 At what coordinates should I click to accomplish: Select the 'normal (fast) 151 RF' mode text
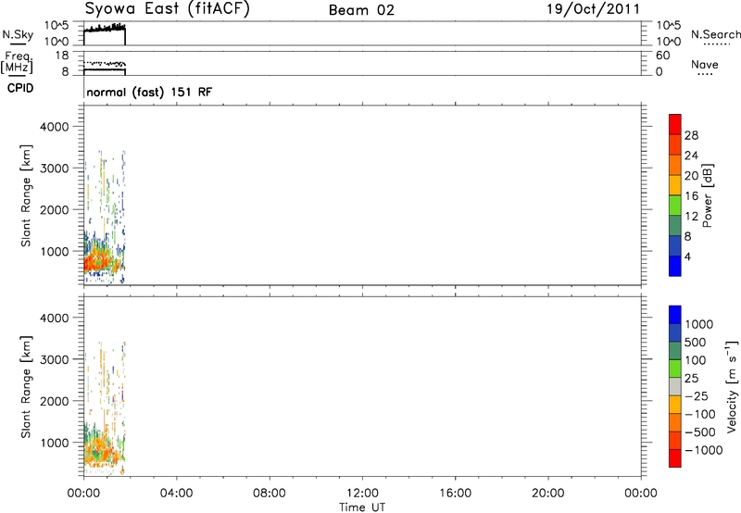pos(149,92)
